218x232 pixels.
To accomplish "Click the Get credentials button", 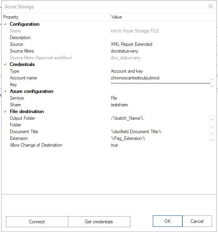I will click(x=99, y=222).
